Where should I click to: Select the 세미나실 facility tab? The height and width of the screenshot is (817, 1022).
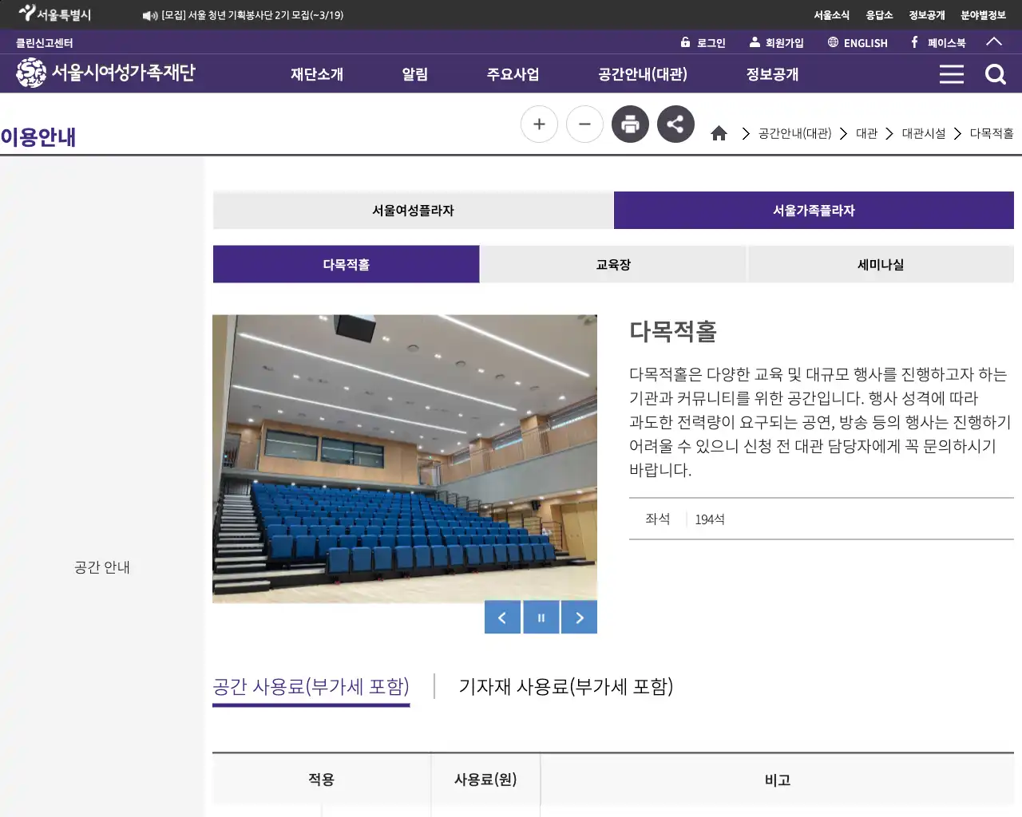pyautogui.click(x=880, y=264)
